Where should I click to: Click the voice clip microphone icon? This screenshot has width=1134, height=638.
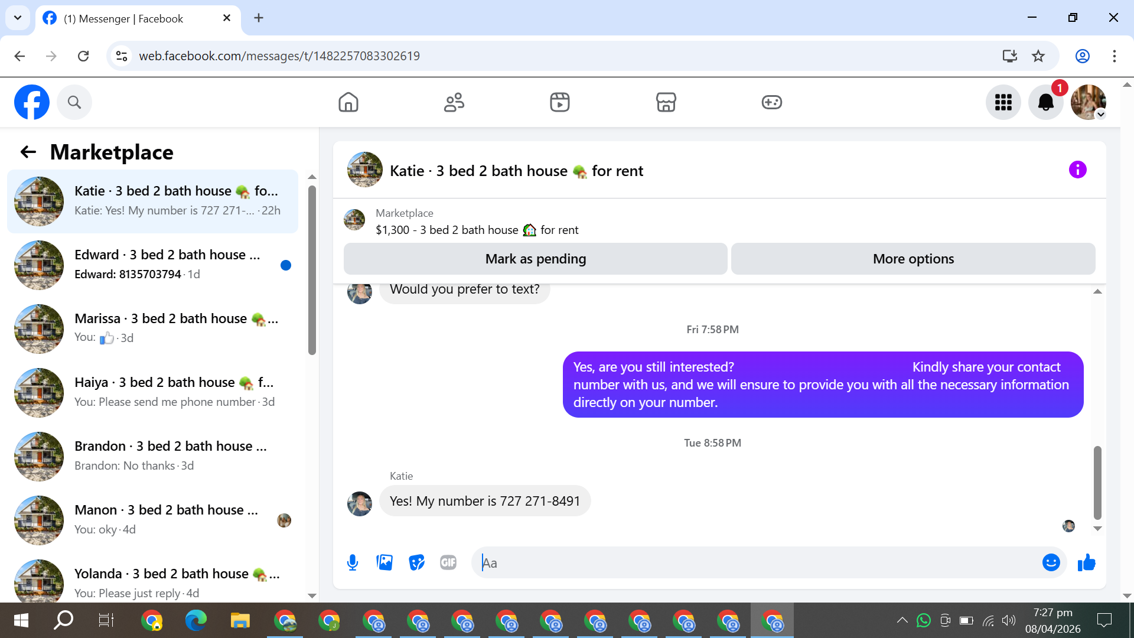tap(353, 562)
